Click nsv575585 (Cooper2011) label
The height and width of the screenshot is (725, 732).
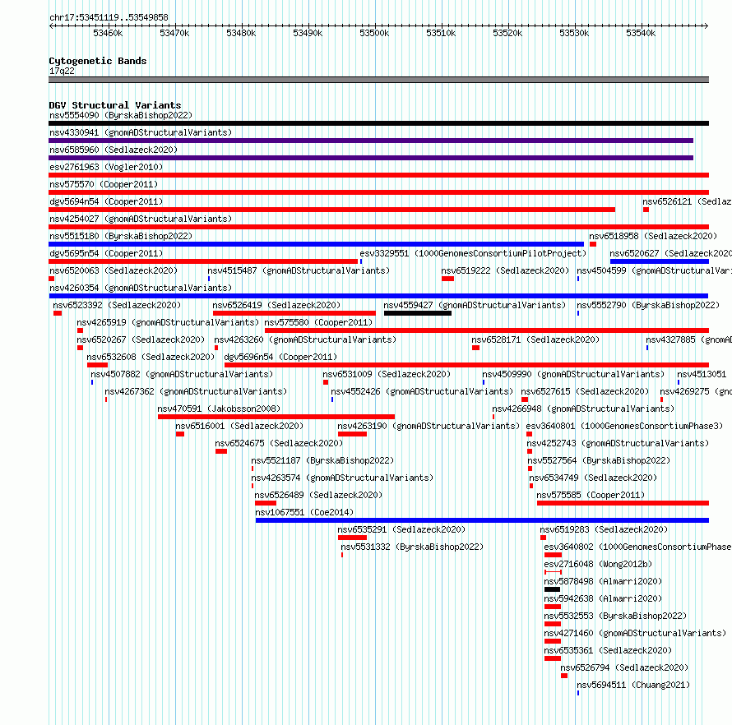pos(591,495)
